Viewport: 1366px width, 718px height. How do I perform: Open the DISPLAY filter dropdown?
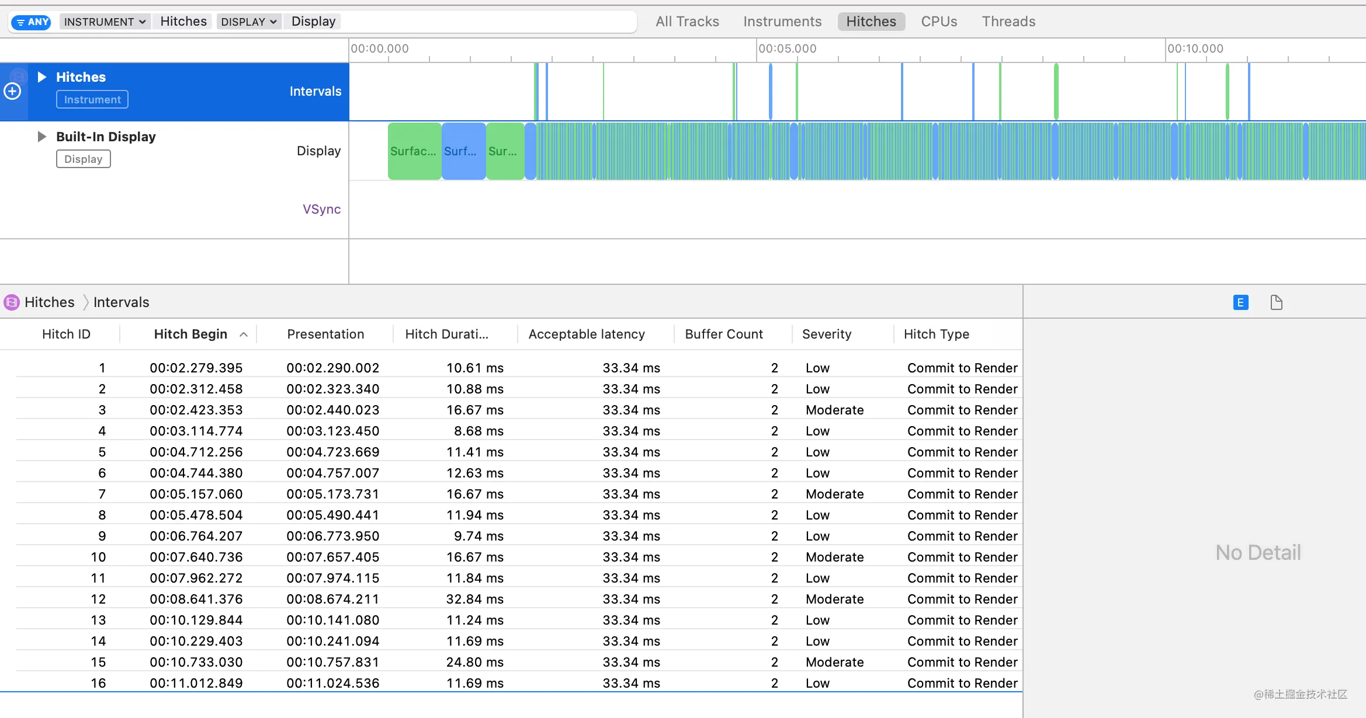click(x=248, y=22)
